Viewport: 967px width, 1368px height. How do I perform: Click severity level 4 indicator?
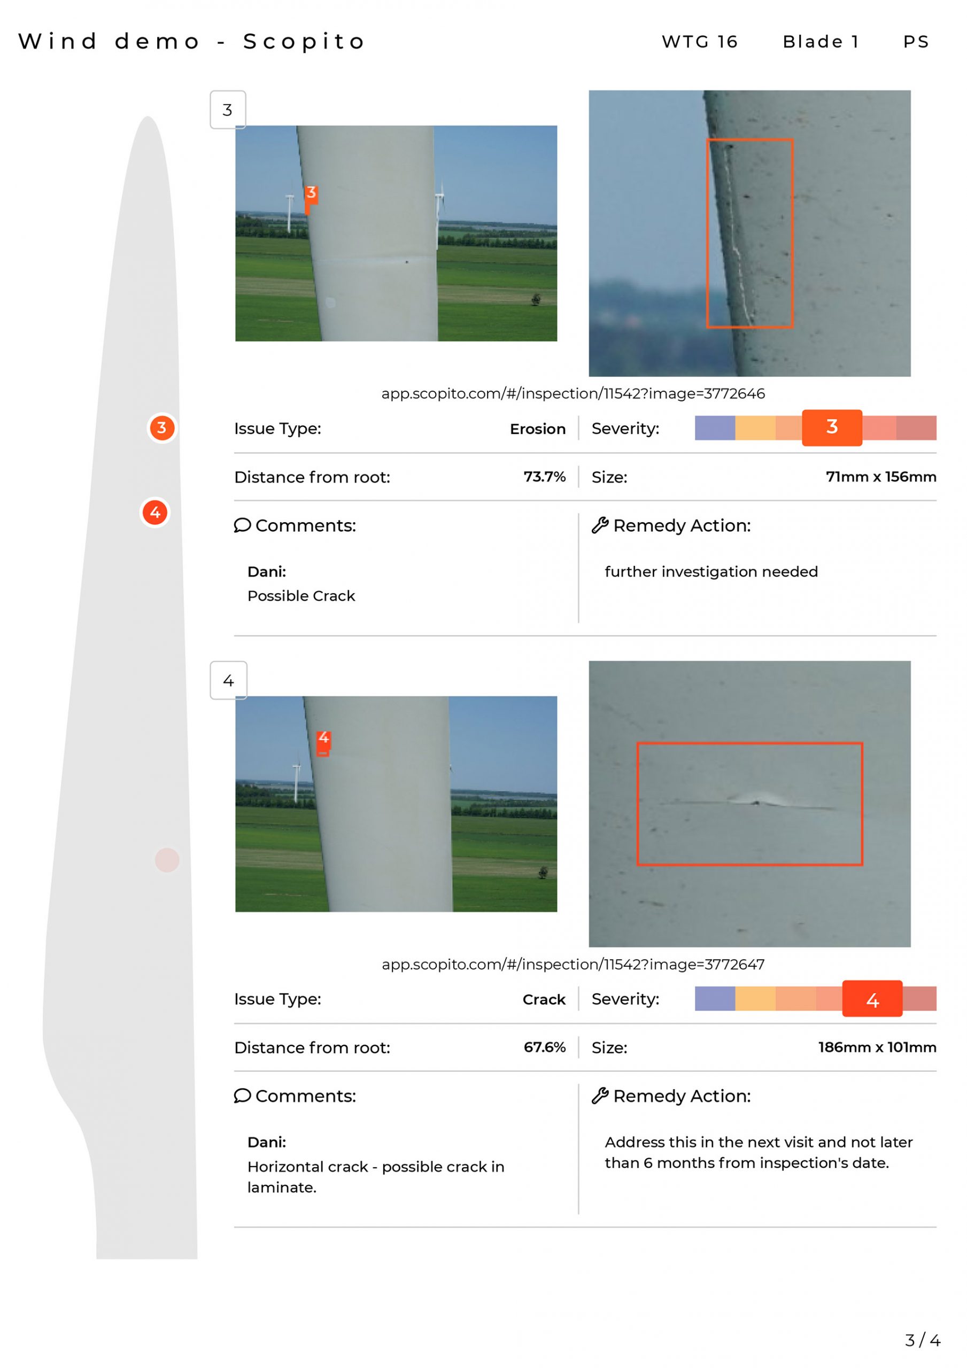[872, 999]
